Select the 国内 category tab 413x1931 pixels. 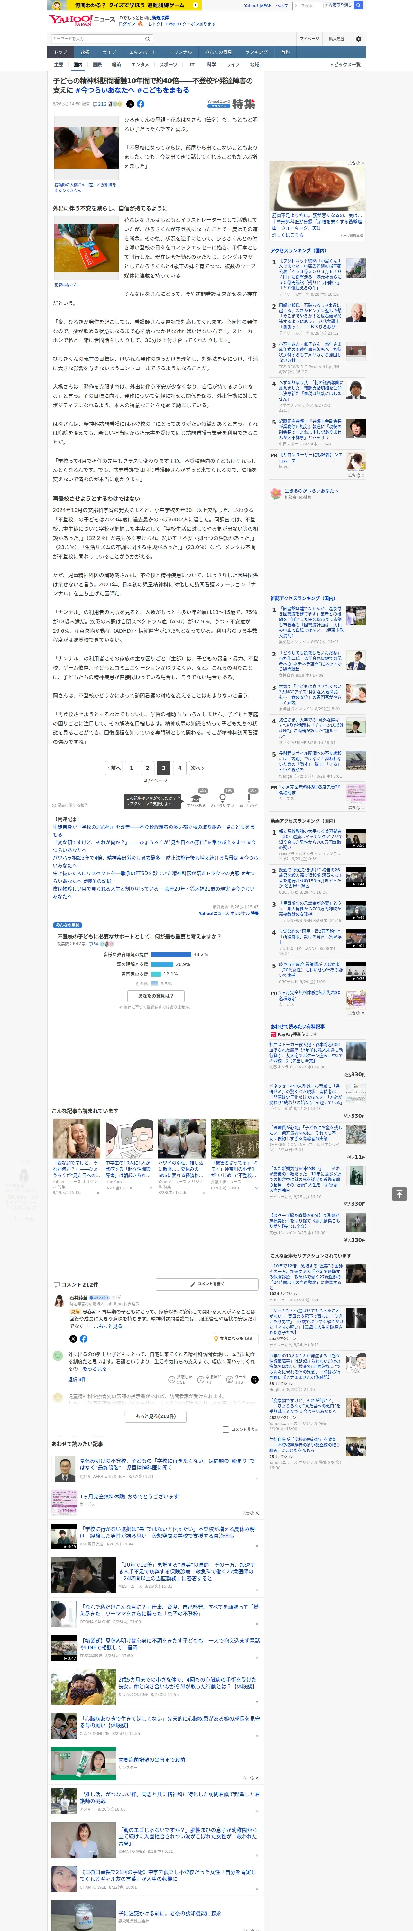[78, 64]
